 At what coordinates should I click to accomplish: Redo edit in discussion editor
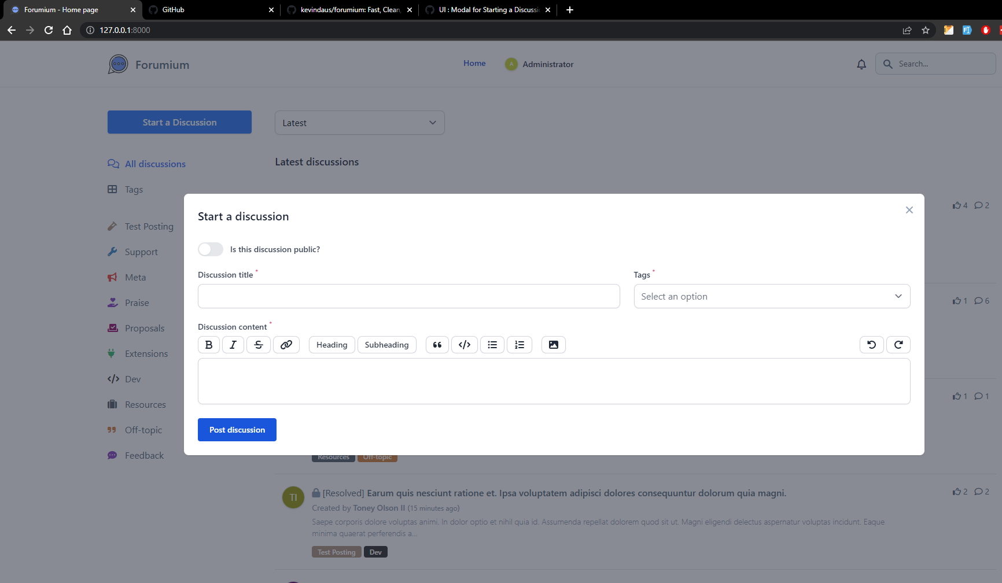pyautogui.click(x=898, y=345)
